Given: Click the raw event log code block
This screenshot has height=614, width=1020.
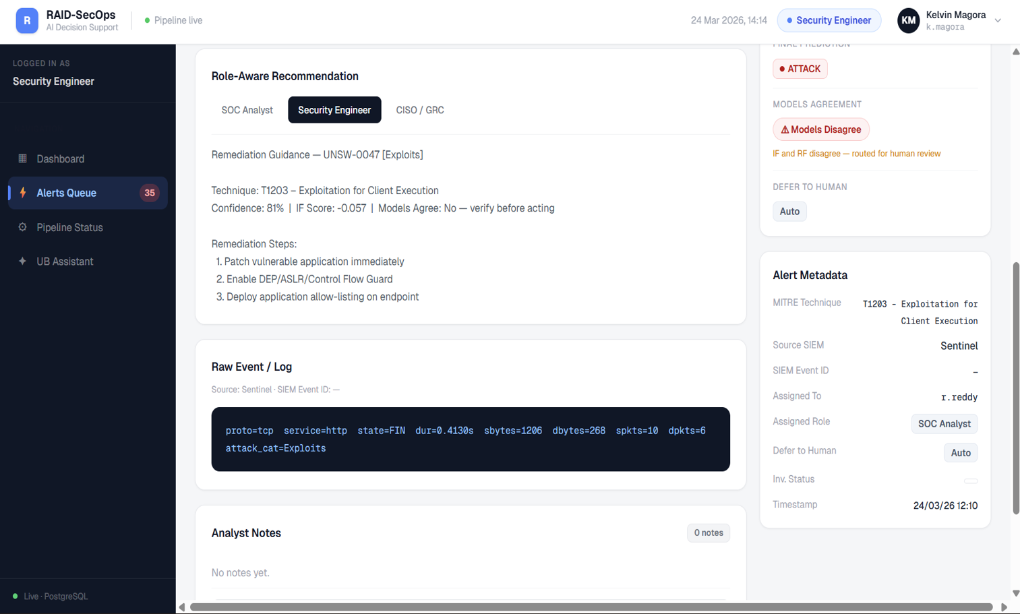Looking at the screenshot, I should click(x=471, y=439).
